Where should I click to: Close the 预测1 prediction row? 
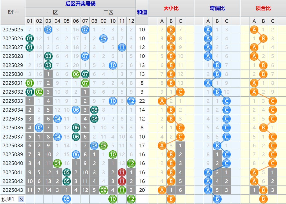pyautogui.click(x=21, y=199)
